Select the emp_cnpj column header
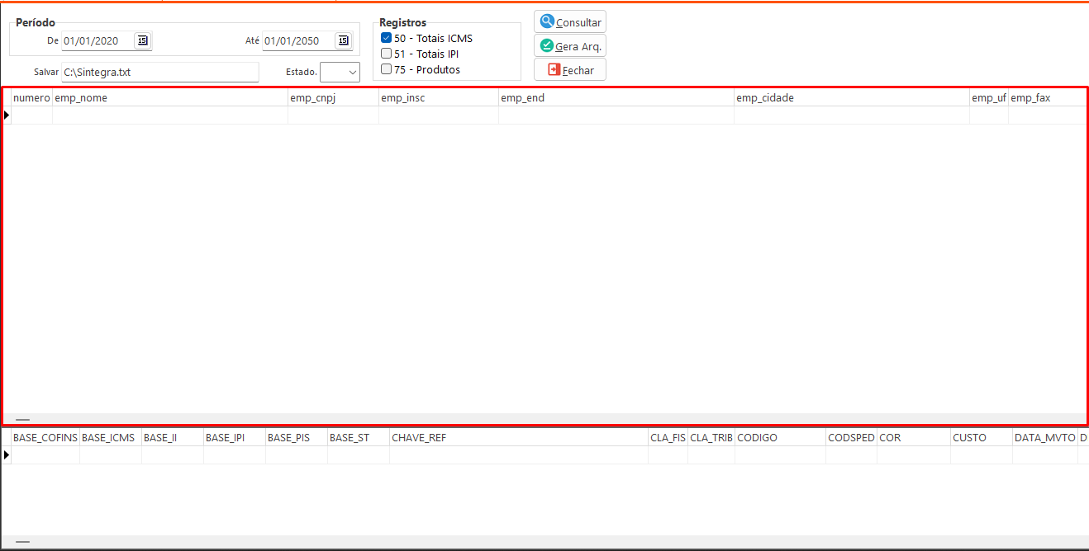 [x=332, y=98]
